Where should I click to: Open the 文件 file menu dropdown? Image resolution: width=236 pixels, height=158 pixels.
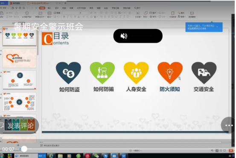[x=6, y=8]
